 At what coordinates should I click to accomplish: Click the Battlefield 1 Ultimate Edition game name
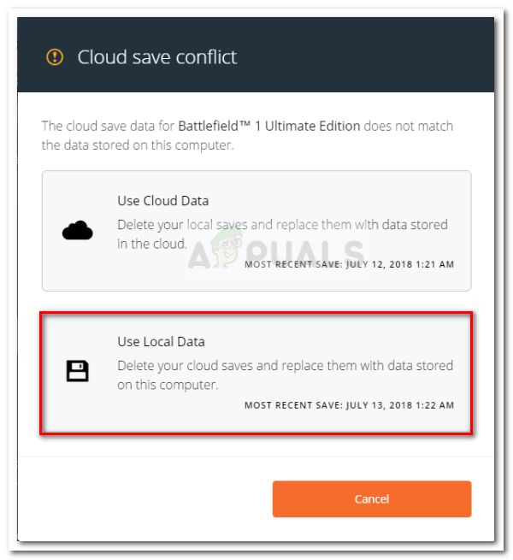(269, 126)
